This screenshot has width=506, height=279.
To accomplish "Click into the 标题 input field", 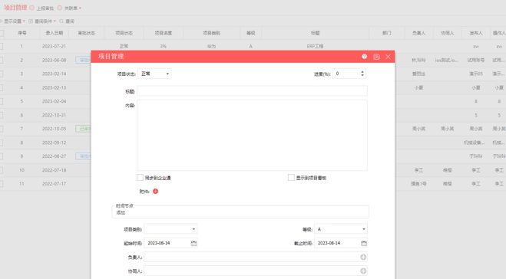I will [252, 91].
